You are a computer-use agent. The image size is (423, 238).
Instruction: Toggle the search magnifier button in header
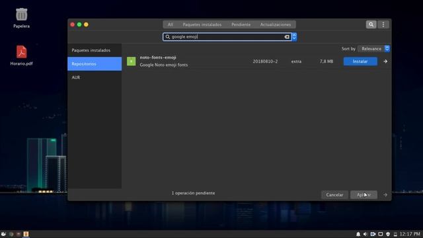click(371, 24)
